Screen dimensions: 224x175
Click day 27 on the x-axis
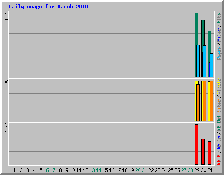click(184, 170)
